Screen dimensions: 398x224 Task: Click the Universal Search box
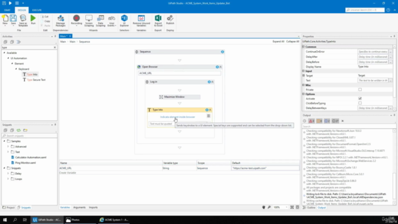click(x=365, y=10)
